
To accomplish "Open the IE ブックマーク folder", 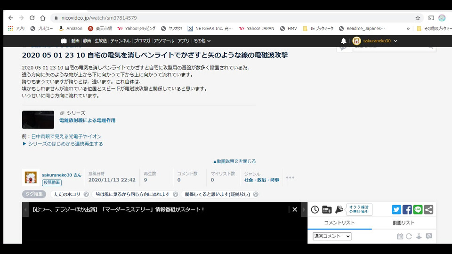I will tap(318, 29).
